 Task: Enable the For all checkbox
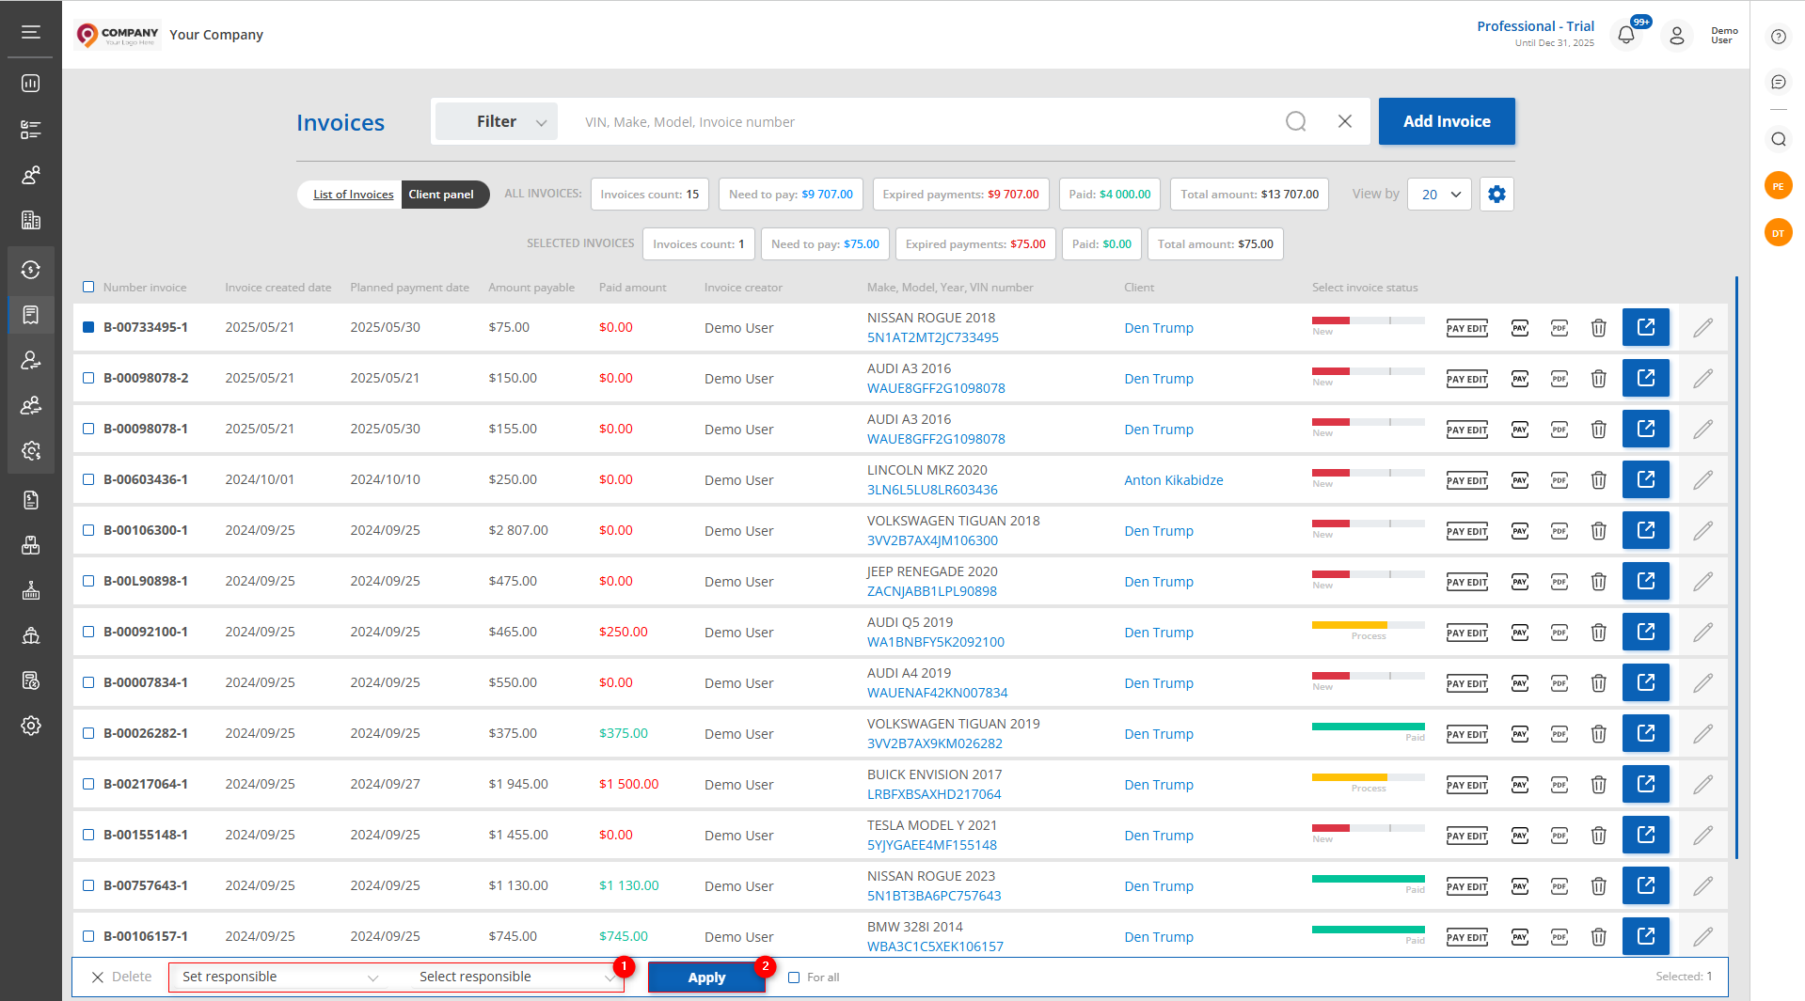(794, 978)
